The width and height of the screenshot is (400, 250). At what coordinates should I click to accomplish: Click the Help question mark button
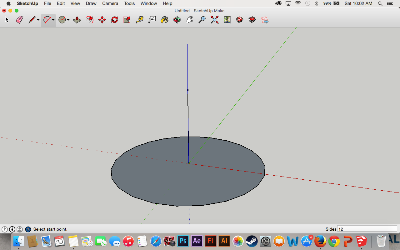pyautogui.click(x=28, y=229)
